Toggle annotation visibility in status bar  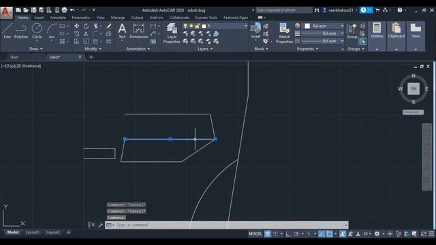pyautogui.click(x=343, y=234)
